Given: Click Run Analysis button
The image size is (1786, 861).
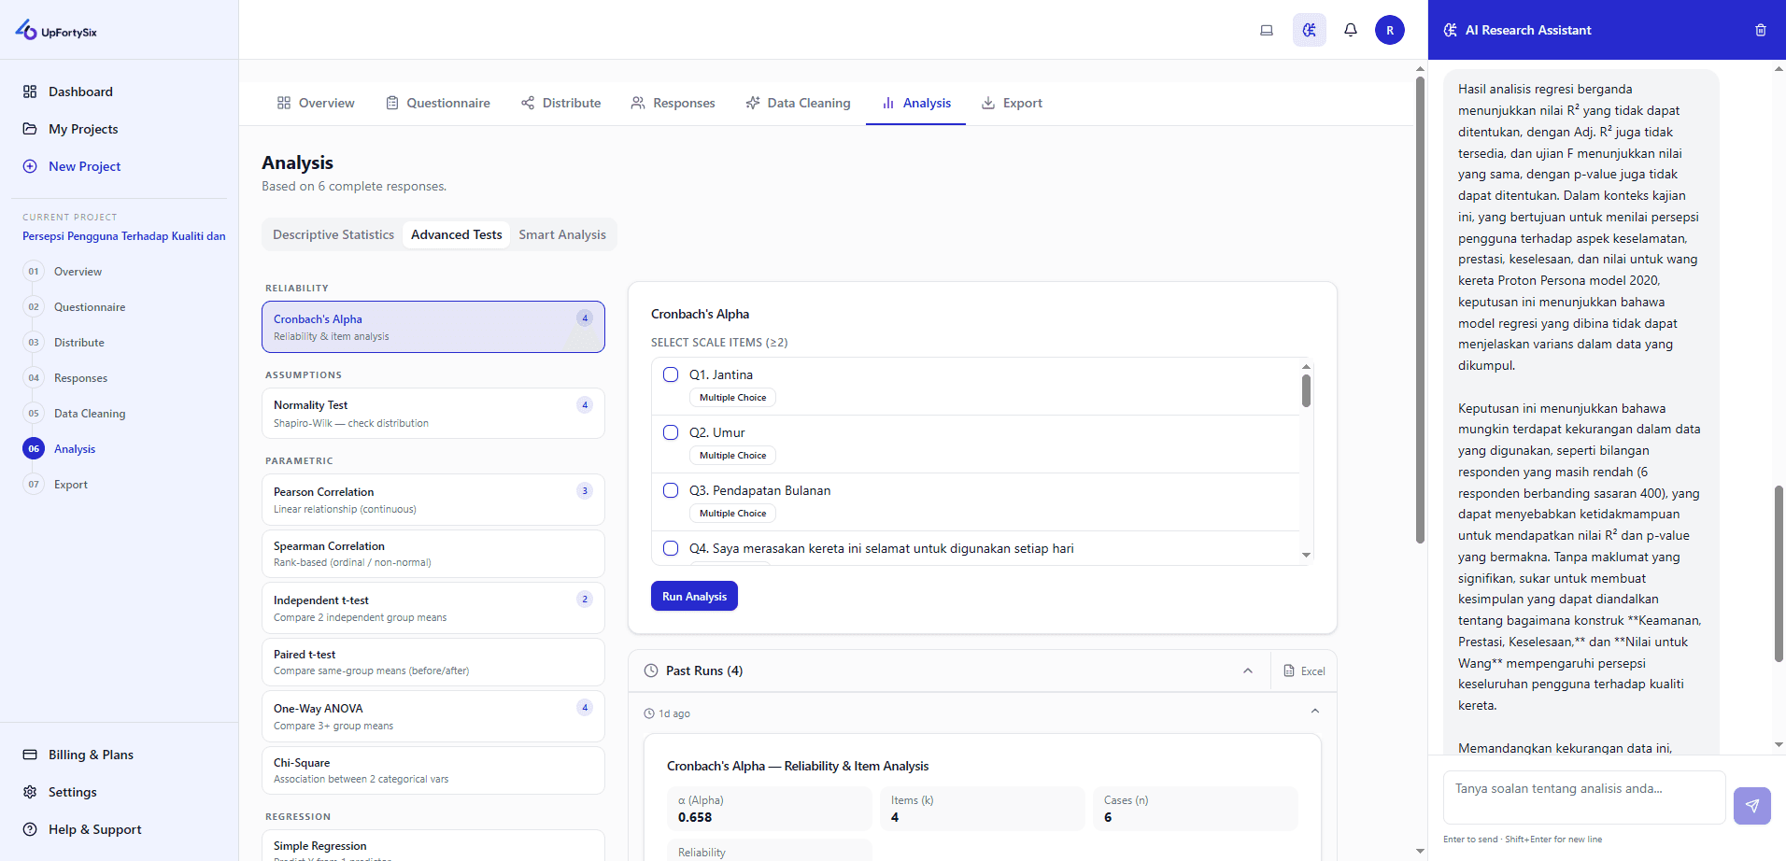Looking at the screenshot, I should pos(694,596).
